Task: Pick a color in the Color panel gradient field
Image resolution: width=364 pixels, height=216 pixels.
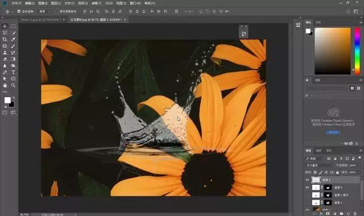Action: pyautogui.click(x=332, y=51)
